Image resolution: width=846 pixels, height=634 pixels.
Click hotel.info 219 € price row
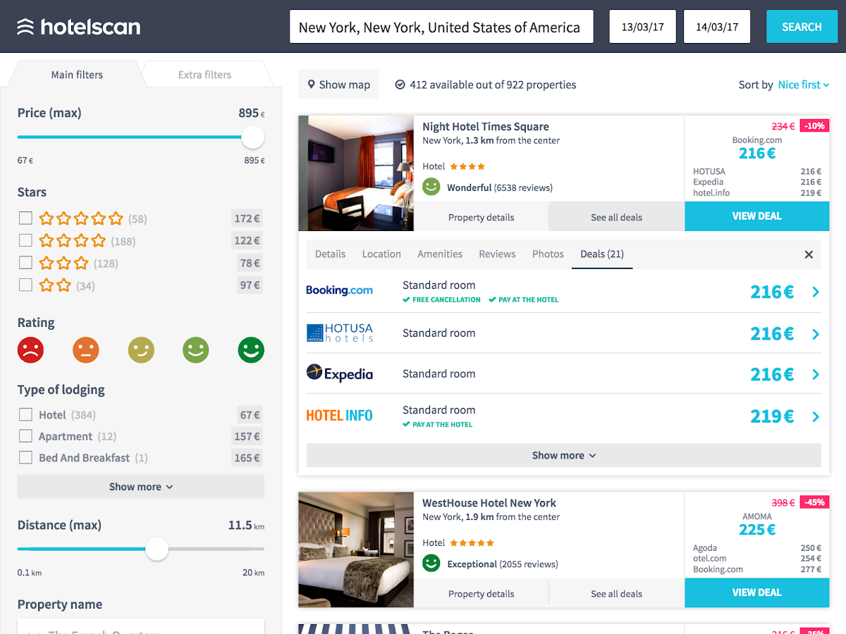(757, 192)
